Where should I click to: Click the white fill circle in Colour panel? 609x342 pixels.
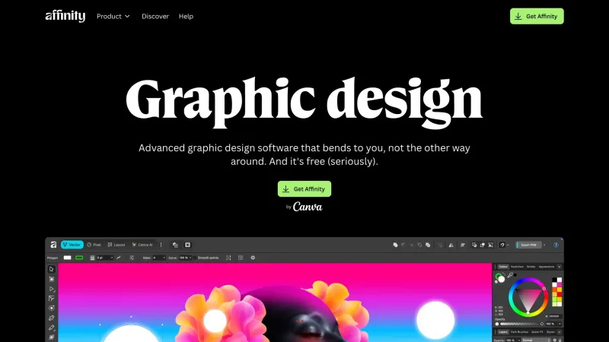(x=502, y=279)
